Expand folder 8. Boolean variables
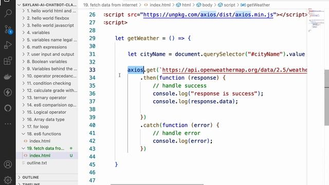Screen dimensions: 329x185 click(23, 62)
